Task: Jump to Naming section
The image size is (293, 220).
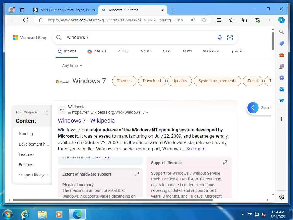Action: point(26,134)
